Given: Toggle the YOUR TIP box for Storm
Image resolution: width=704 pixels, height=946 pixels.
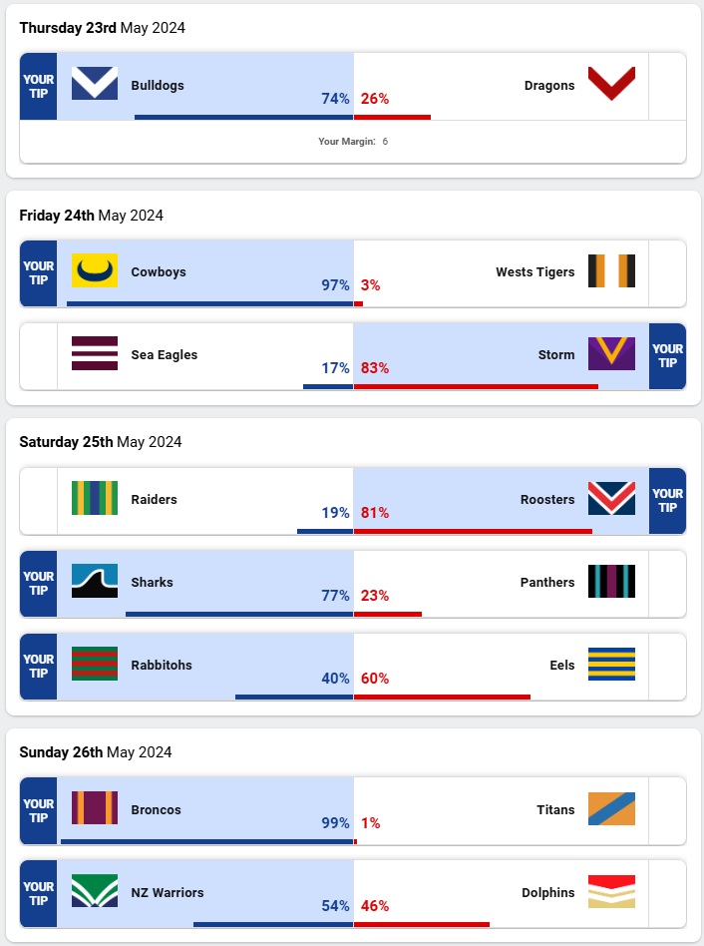Looking at the screenshot, I should (x=667, y=355).
